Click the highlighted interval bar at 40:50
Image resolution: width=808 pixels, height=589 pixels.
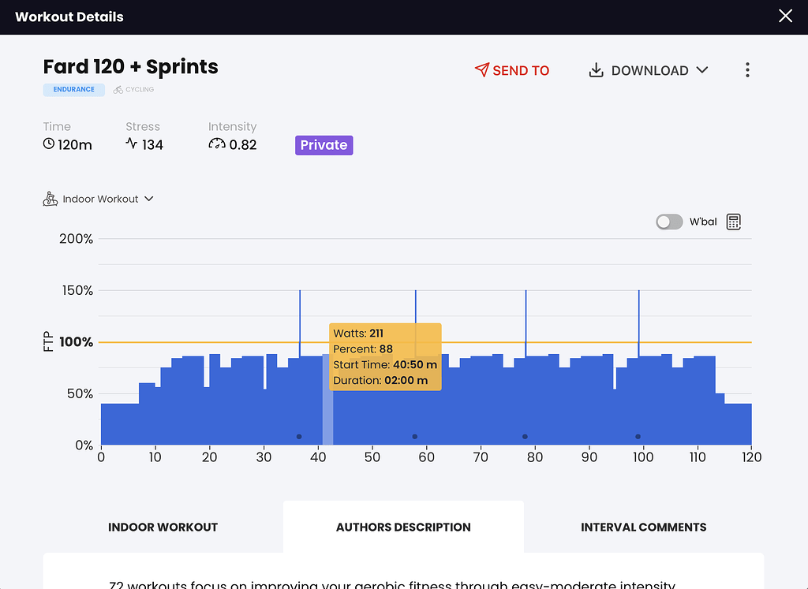(327, 410)
